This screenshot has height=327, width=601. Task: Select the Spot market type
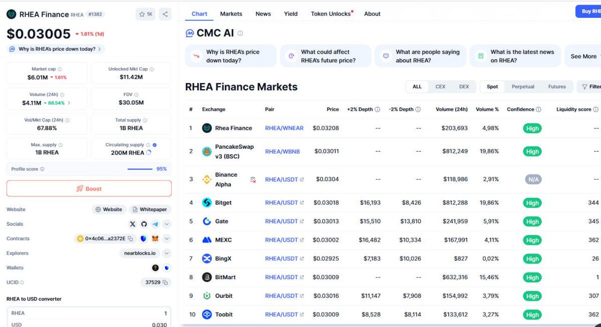pyautogui.click(x=492, y=87)
